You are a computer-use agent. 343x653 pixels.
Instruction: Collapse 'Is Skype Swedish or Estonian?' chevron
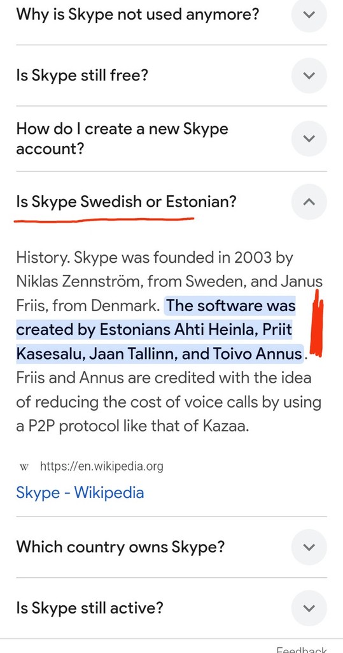click(x=309, y=202)
